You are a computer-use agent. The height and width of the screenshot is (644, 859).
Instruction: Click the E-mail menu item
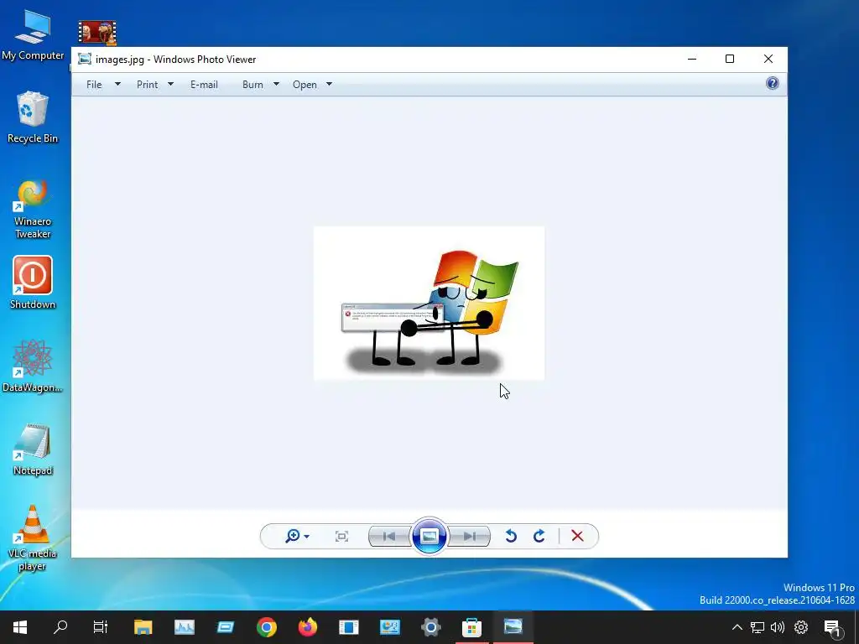204,85
